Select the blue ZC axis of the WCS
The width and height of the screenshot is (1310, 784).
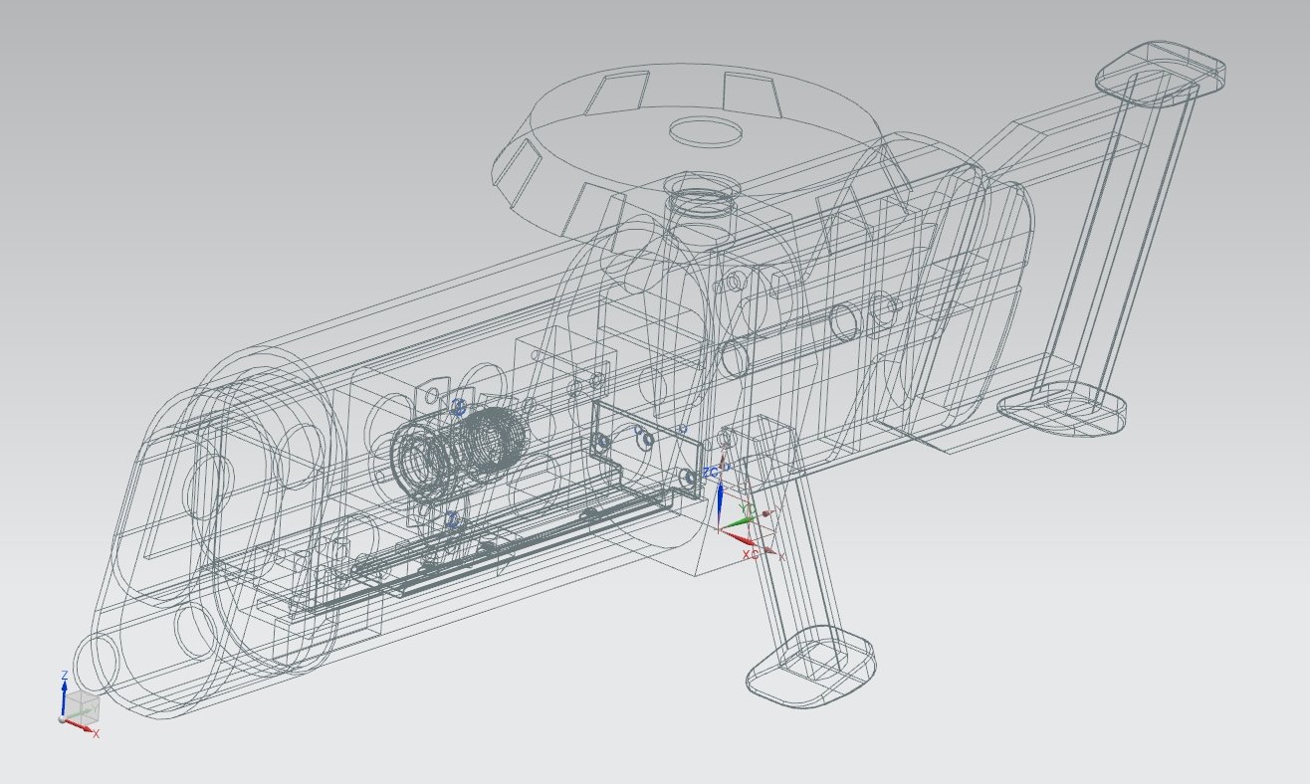pyautogui.click(x=719, y=505)
